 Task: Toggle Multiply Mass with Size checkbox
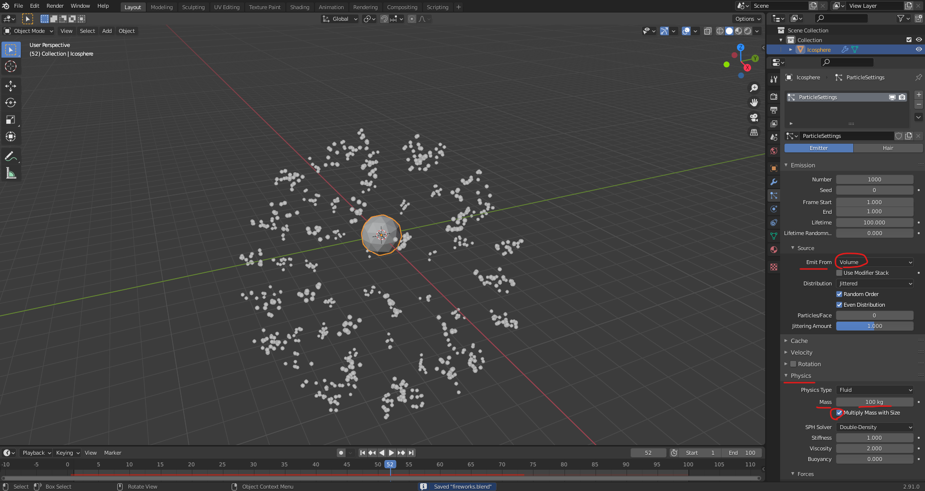pos(839,413)
